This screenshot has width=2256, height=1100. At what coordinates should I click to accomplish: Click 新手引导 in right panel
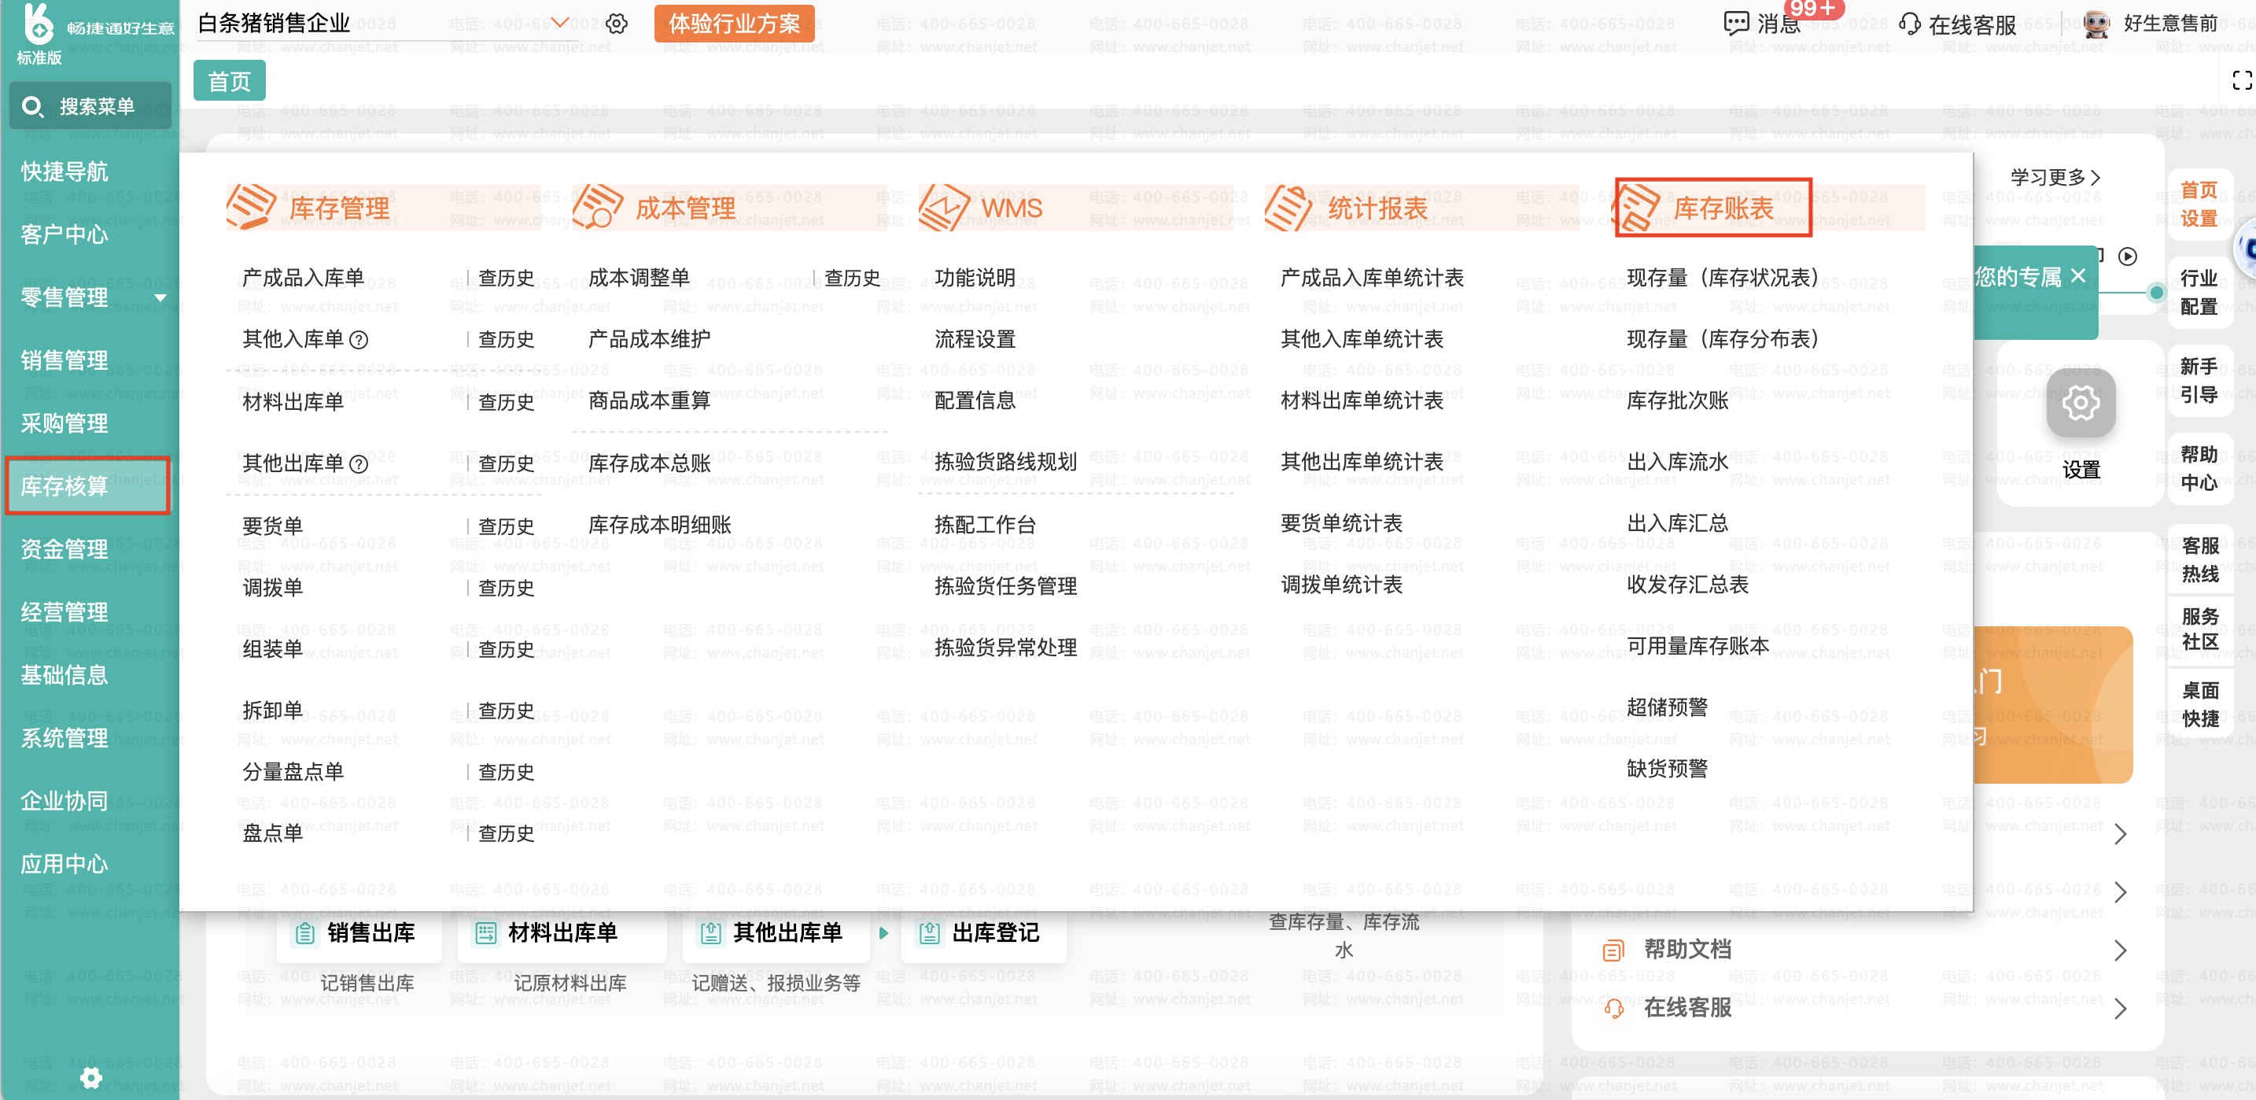point(2199,381)
